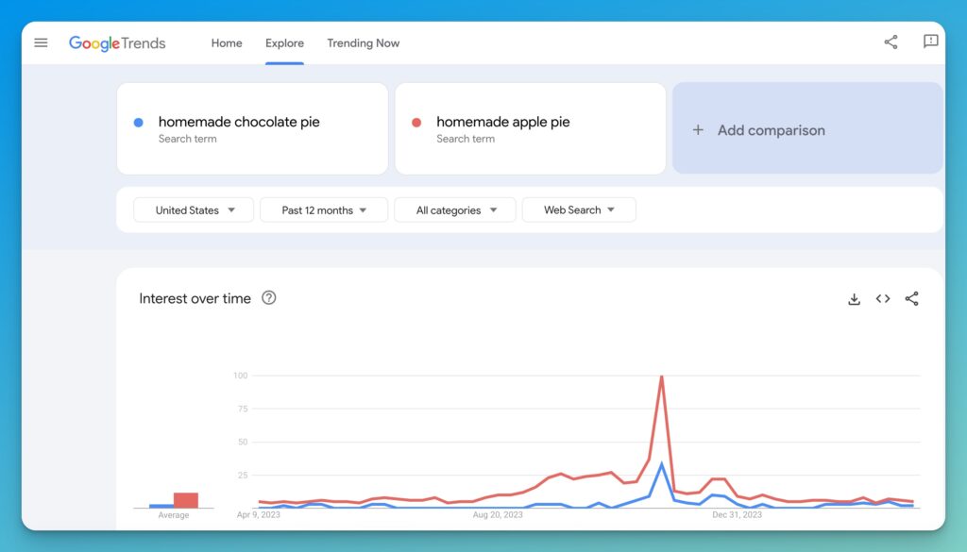Open the help tooltip for Interest over time
This screenshot has height=552, width=967.
269,297
